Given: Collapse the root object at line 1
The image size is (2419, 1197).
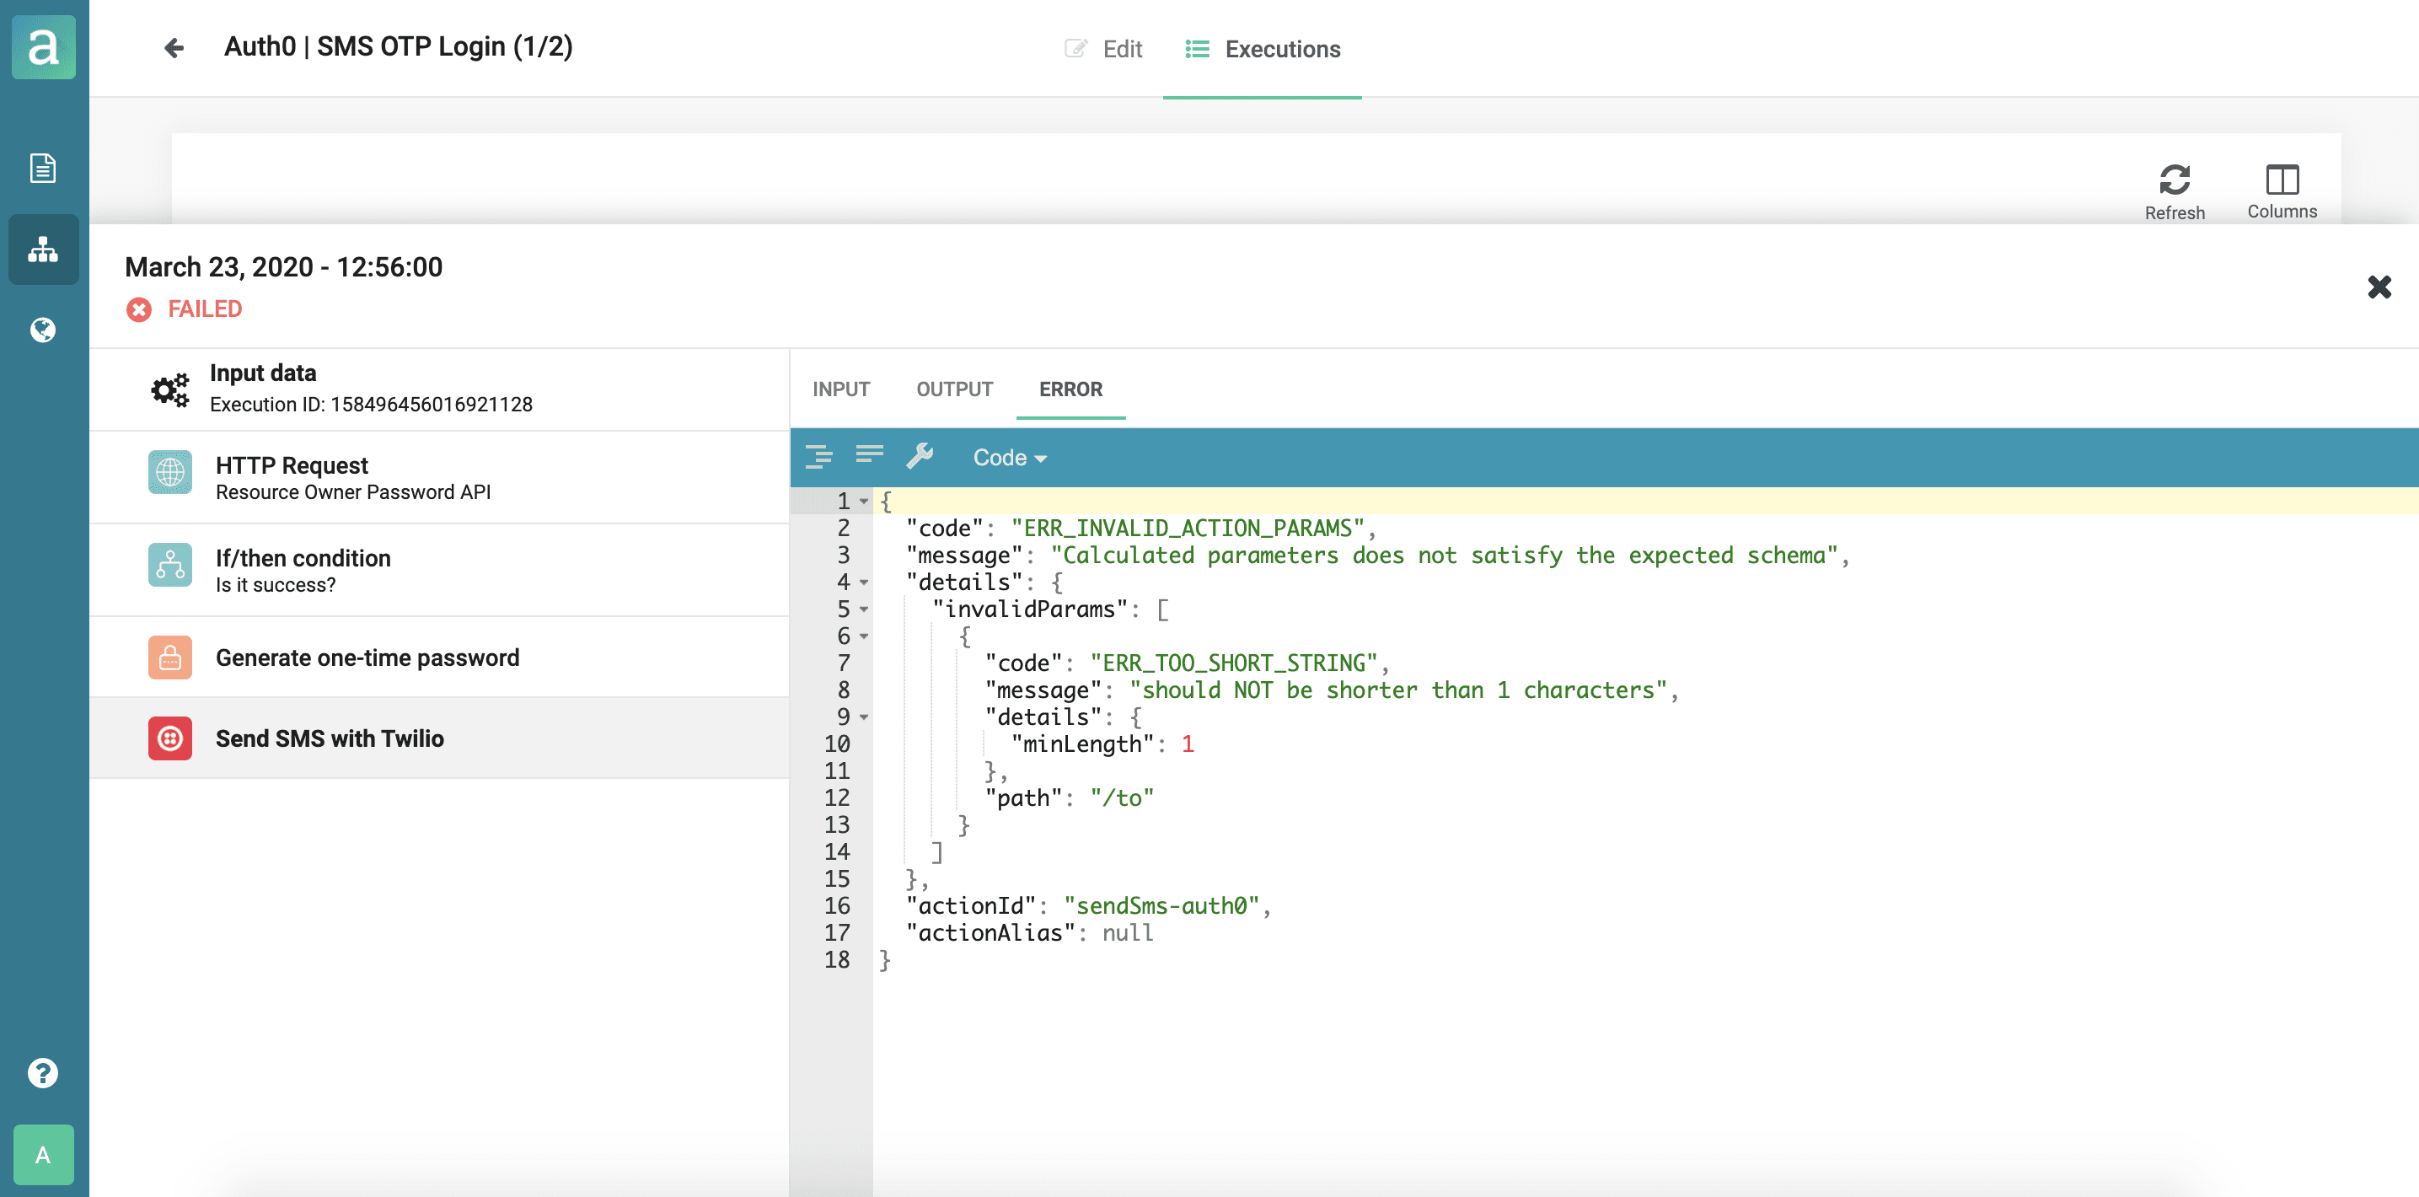Looking at the screenshot, I should tap(864, 502).
